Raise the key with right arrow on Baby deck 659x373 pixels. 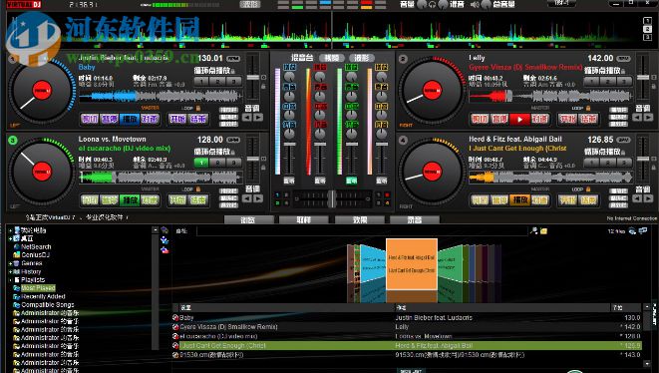pyautogui.click(x=258, y=118)
